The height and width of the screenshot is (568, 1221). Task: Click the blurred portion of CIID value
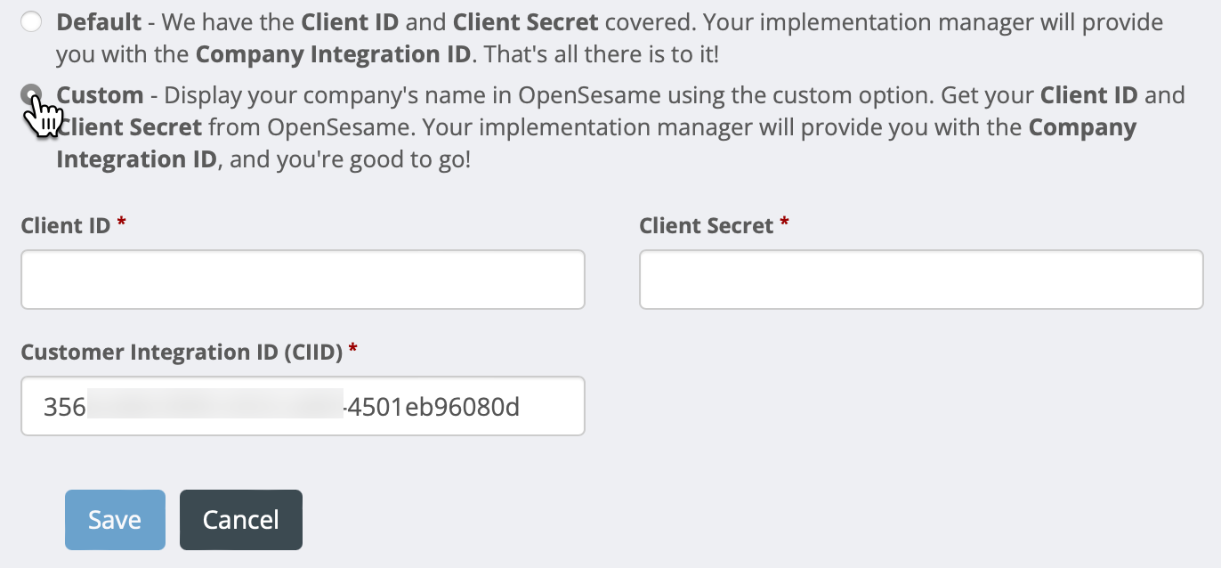(215, 404)
